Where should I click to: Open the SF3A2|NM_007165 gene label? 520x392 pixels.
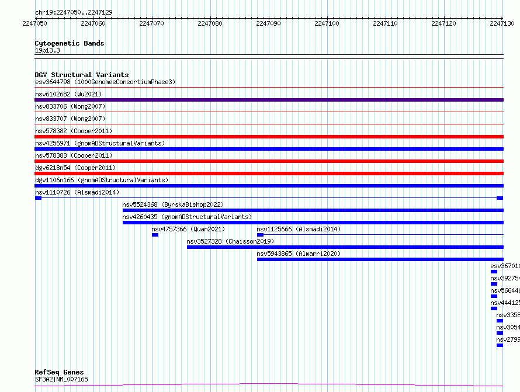[61, 379]
